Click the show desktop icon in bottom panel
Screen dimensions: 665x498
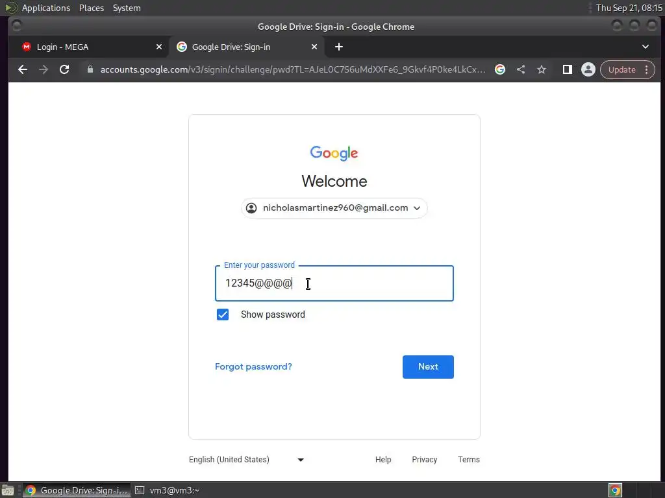(x=8, y=490)
